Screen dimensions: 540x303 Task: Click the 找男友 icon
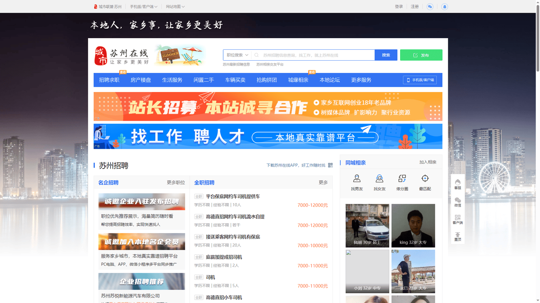pyautogui.click(x=357, y=178)
